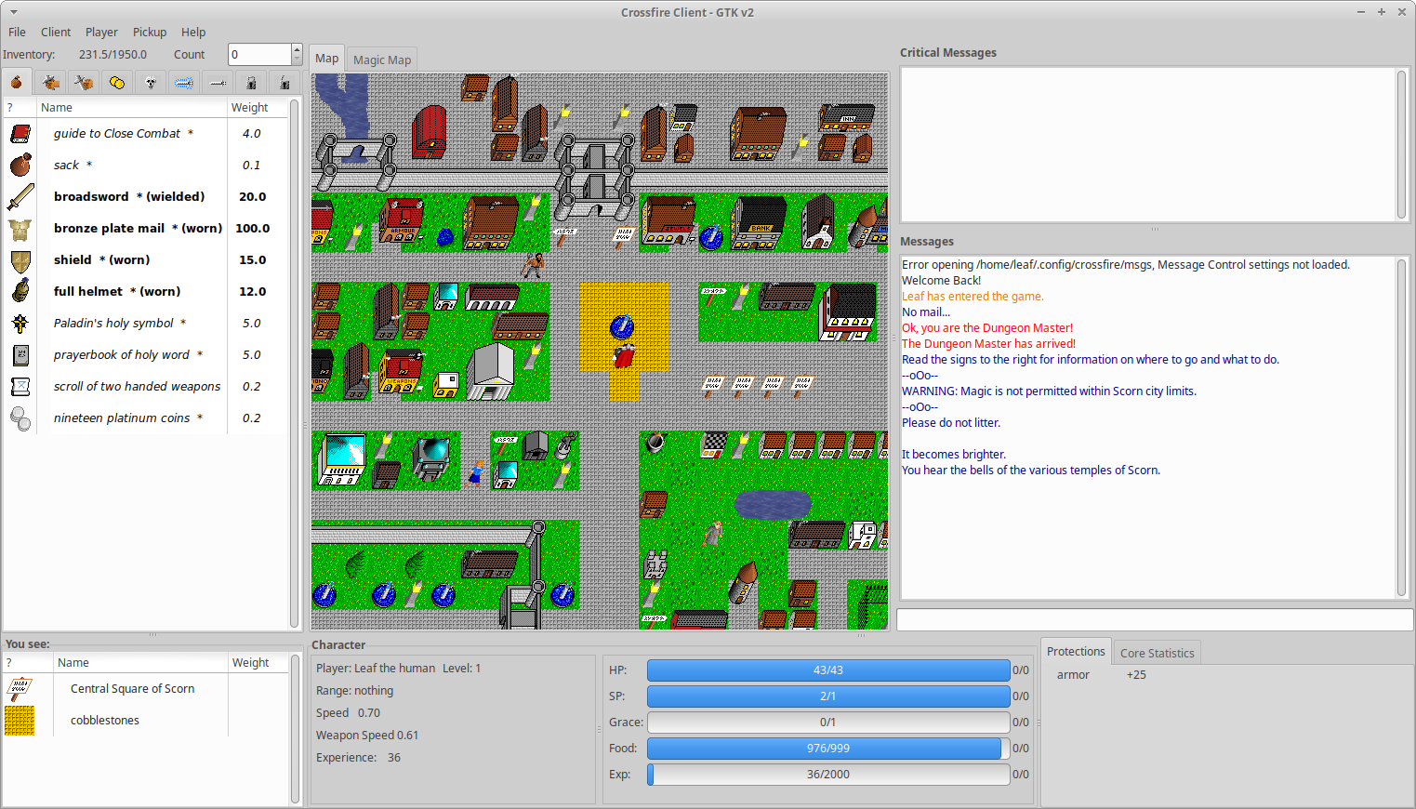Select 'nineteen platinum coins' row
This screenshot has width=1416, height=809.
pyautogui.click(x=146, y=418)
